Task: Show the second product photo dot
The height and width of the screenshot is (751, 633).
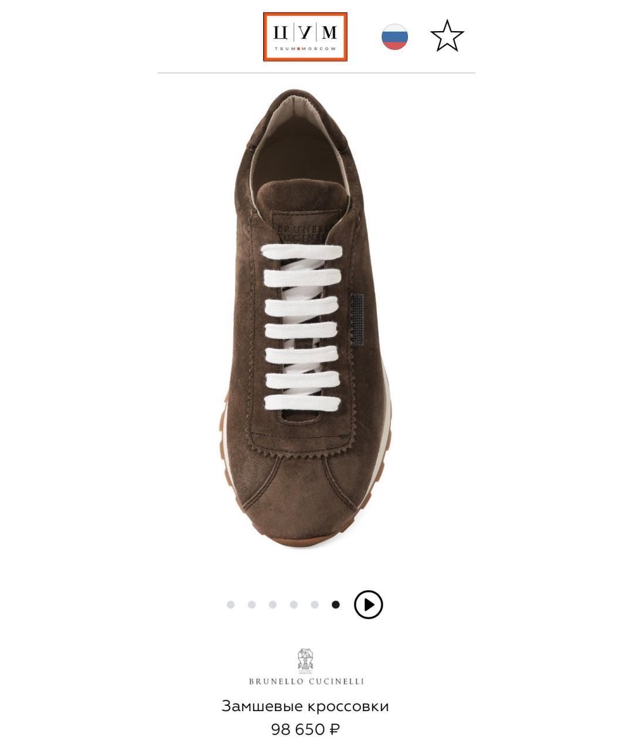Action: point(251,605)
